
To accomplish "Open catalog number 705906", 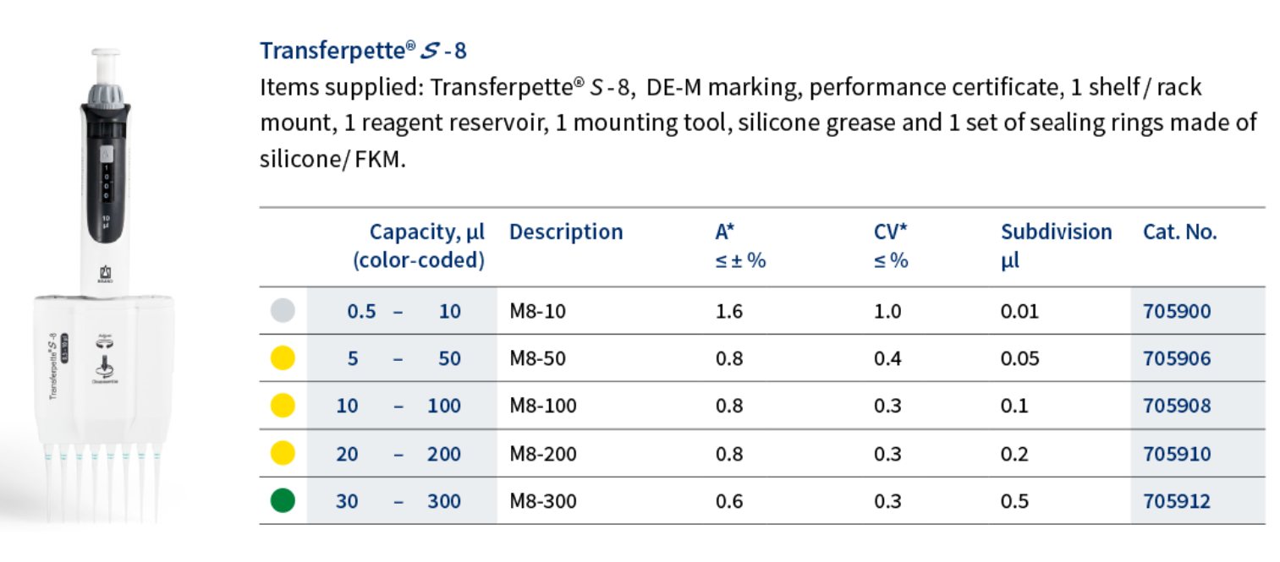I will (x=1177, y=358).
